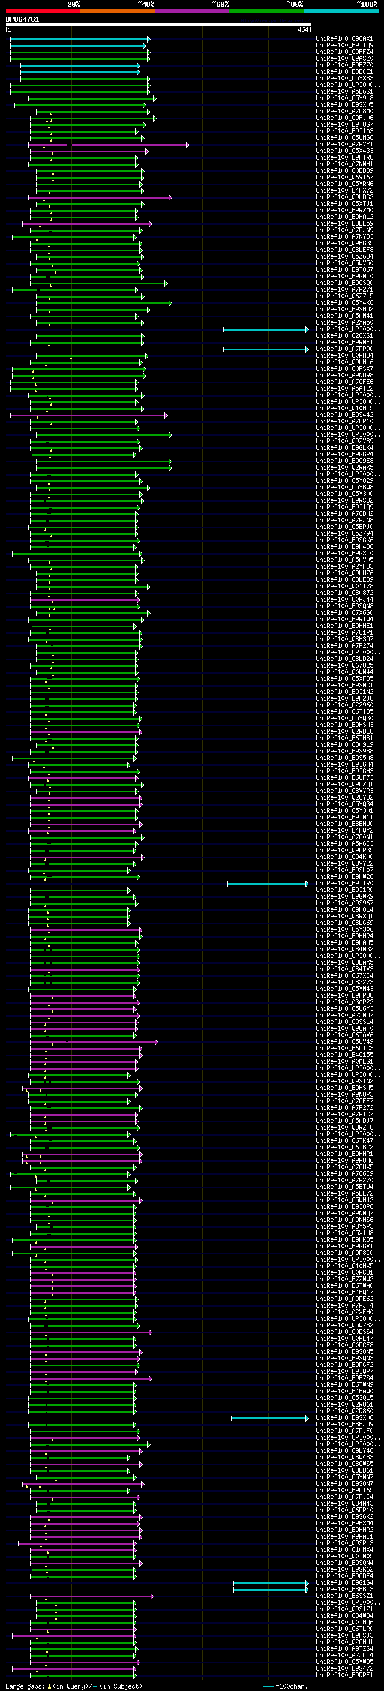Select the UniRef100_A7PJN8 label
The height and width of the screenshot is (1691, 384).
[344, 521]
